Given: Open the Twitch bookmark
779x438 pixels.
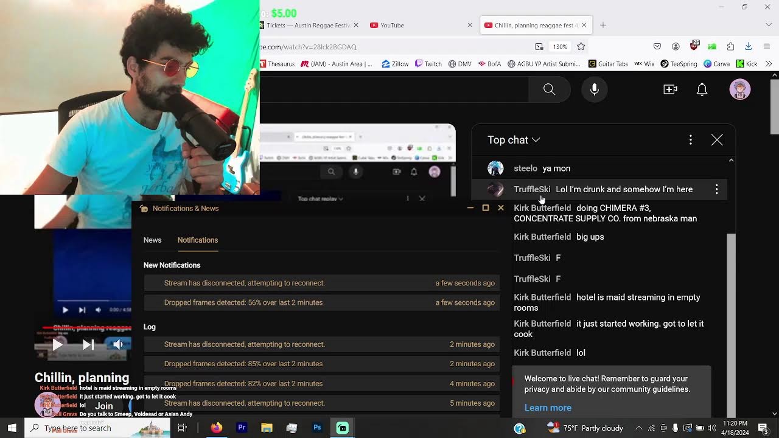Looking at the screenshot, I should click(x=428, y=63).
